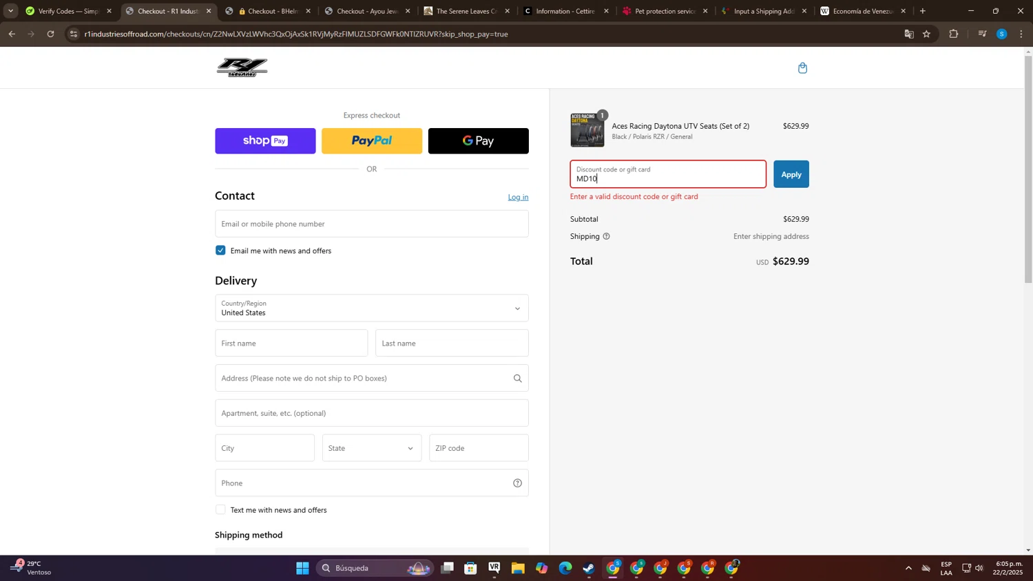Switch to The Serene Leaves tab
Viewport: 1033px width, 581px height.
pos(467,11)
